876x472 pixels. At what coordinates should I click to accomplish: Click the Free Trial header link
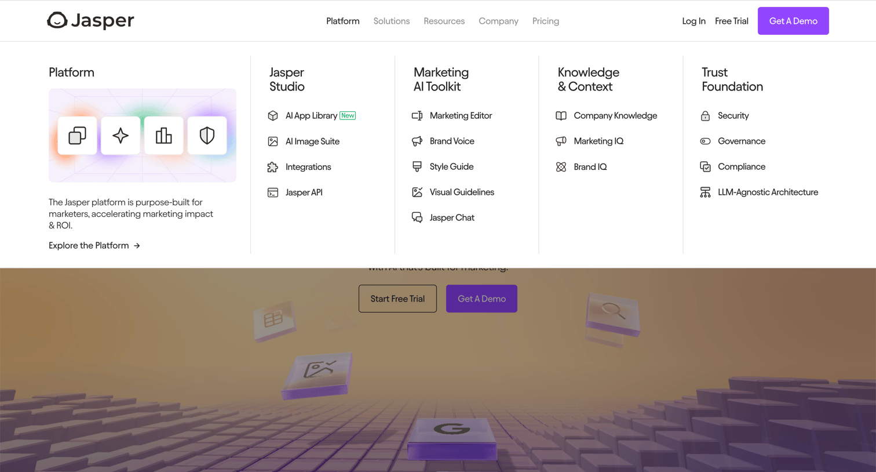pos(732,21)
